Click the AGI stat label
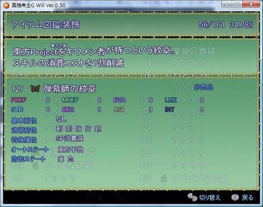The width and height of the screenshot is (263, 207). click(x=119, y=109)
